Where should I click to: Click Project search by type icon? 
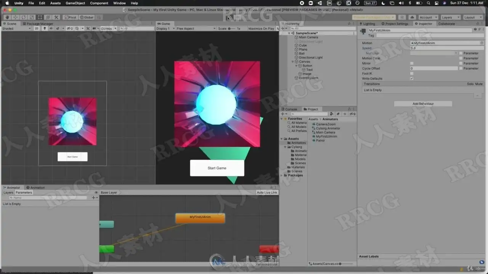tap(332, 114)
